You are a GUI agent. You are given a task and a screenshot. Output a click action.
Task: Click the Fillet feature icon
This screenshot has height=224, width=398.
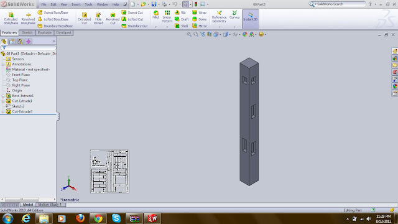pos(155,15)
